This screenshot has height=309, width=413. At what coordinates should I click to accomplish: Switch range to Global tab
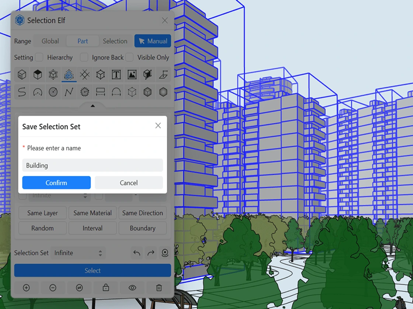pos(50,41)
